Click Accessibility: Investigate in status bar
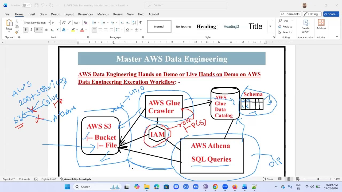The width and height of the screenshot is (342, 192). click(76, 179)
